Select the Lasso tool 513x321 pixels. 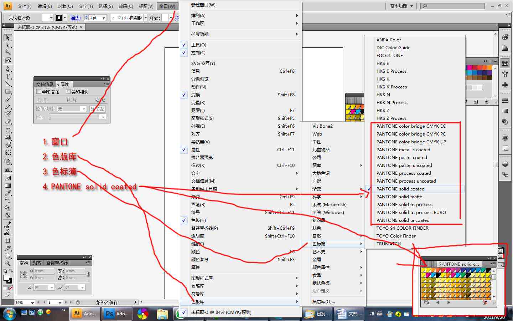click(x=7, y=60)
